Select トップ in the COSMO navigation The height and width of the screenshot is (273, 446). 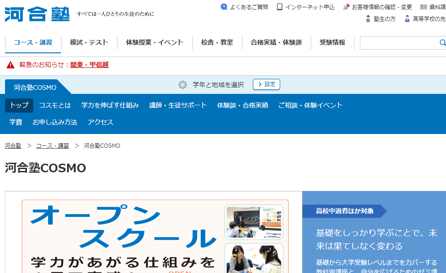[x=19, y=105]
